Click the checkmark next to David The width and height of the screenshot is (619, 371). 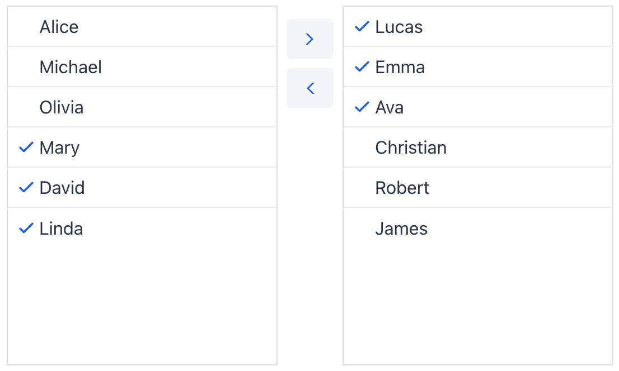point(26,187)
